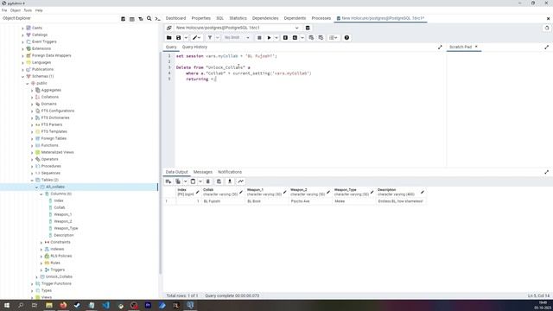Viewport: 553px width, 311px height.
Task: Click the Delete row trash icon
Action: (x=208, y=181)
